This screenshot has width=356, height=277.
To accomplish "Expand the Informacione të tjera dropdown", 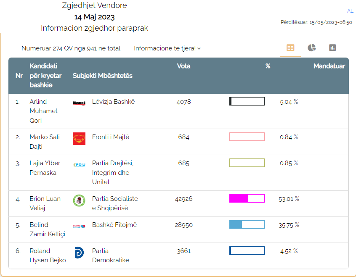I will tap(167, 48).
